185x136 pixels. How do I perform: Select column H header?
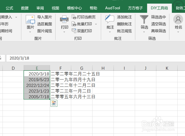[x=103, y=68]
